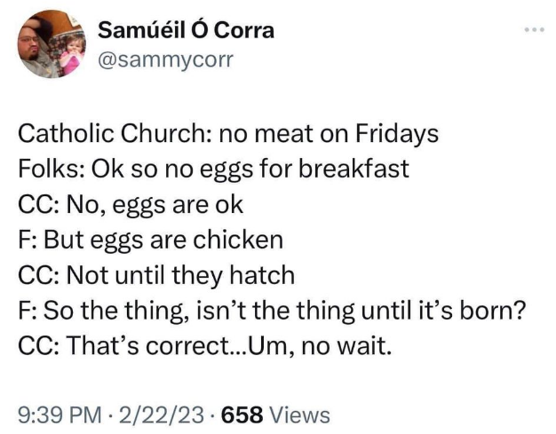Open the three-dot more options menu
Viewport: 556px width, 434px height.
[x=532, y=29]
